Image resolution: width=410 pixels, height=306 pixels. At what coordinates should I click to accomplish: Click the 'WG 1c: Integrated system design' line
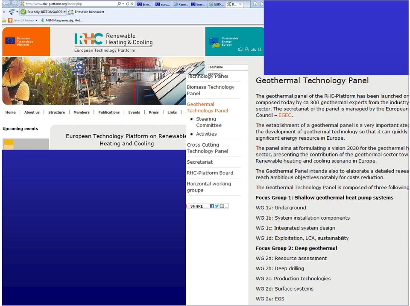[x=296, y=228]
